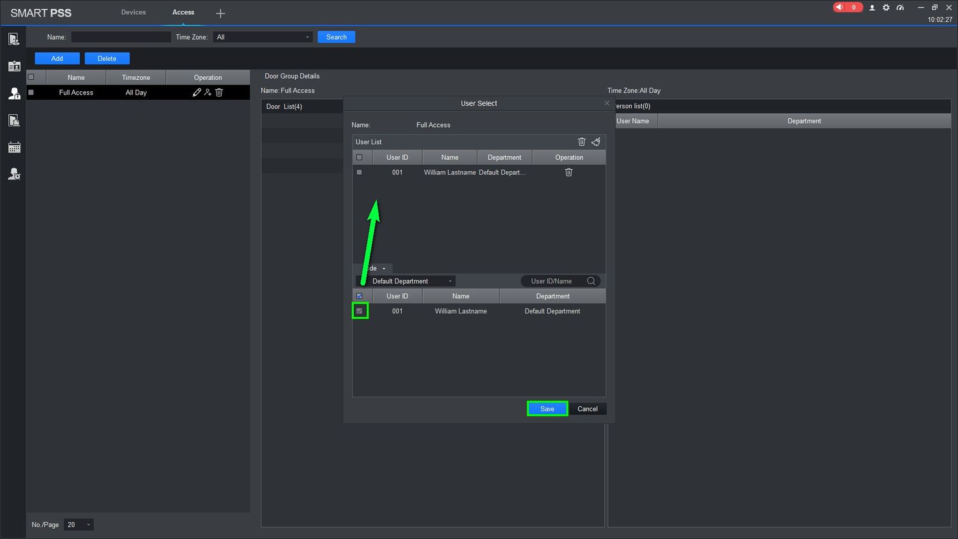Open the No./Page 20 dropdown
958x539 pixels.
click(79, 525)
